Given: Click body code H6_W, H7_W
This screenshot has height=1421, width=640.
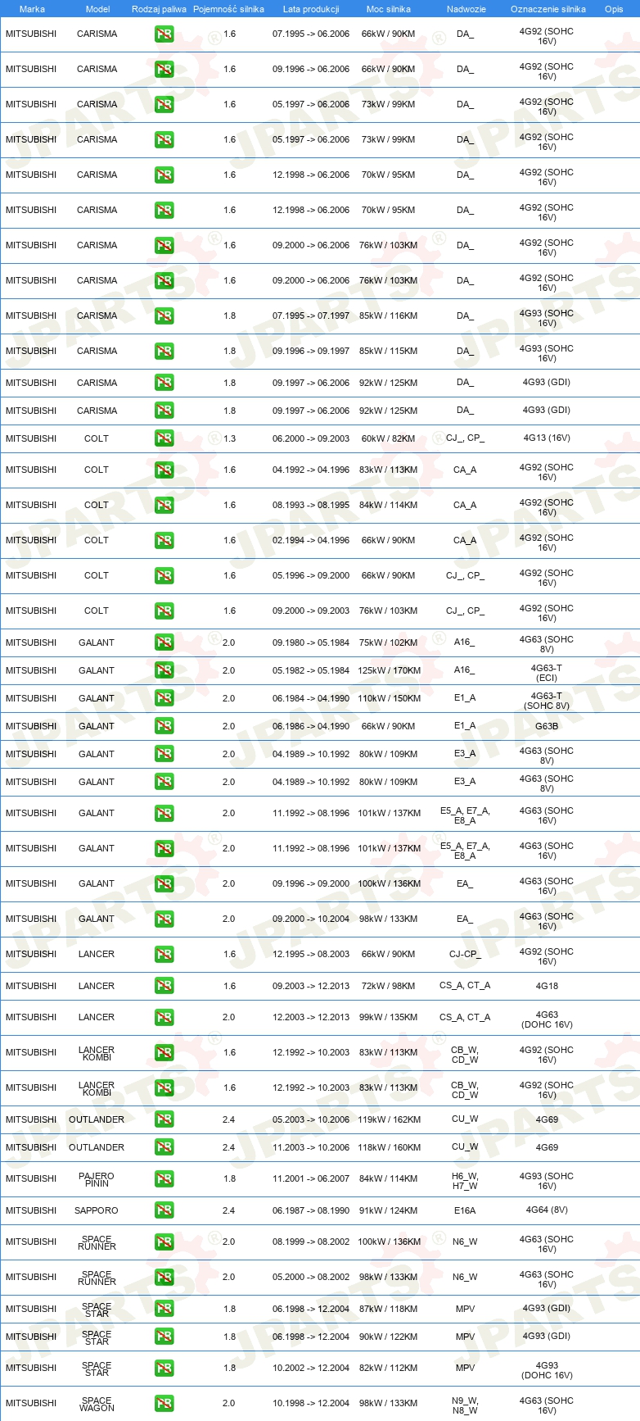Looking at the screenshot, I should (465, 1181).
